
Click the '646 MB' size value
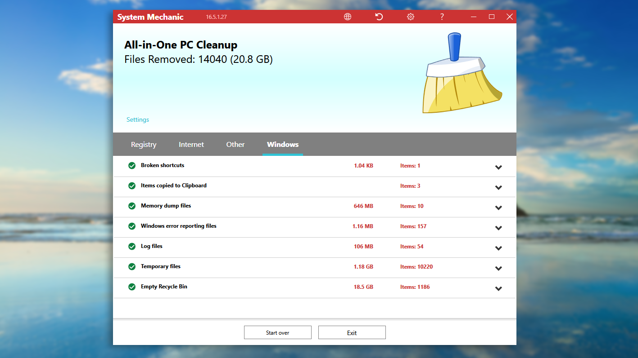[363, 206]
